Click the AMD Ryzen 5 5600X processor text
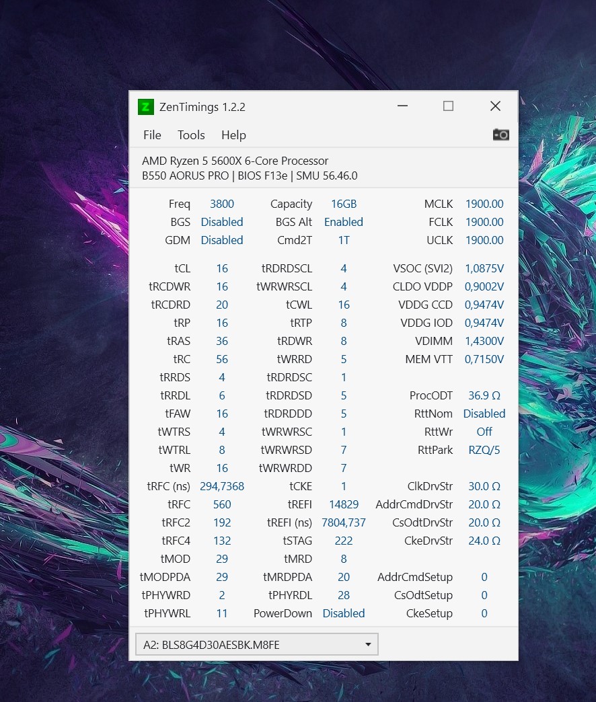The image size is (596, 702). (x=235, y=161)
